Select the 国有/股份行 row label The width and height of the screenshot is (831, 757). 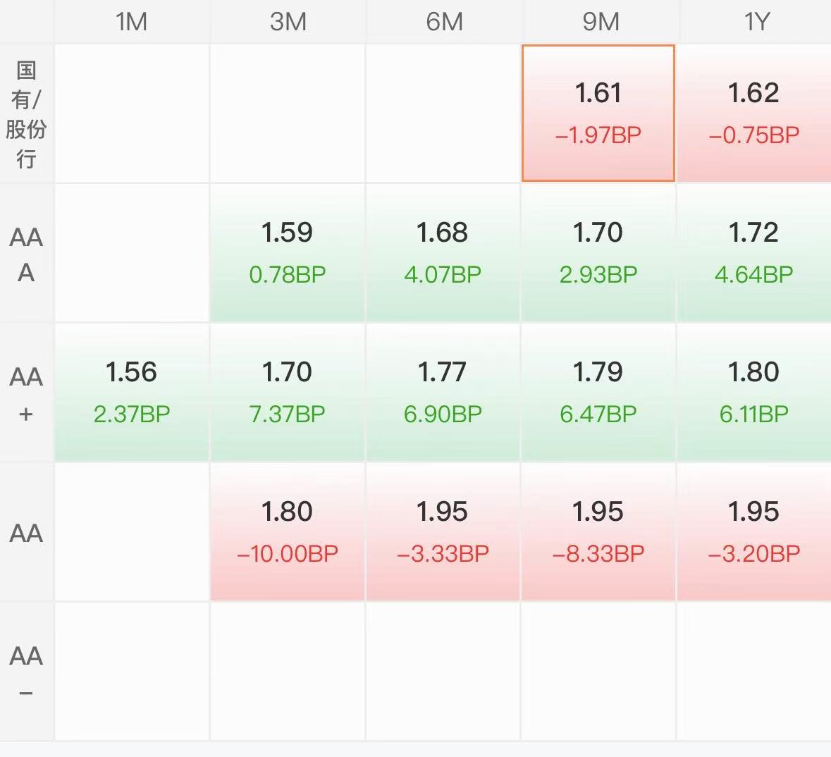pyautogui.click(x=26, y=114)
